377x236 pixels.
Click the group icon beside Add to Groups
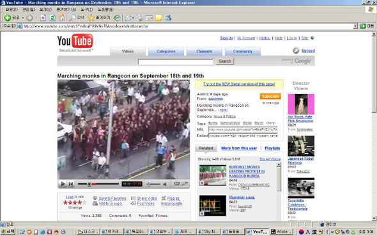point(95,203)
